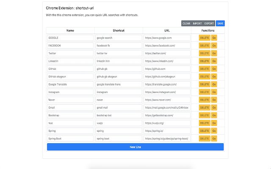Edit the 'vuejs' shortcut field
This screenshot has width=271, height=169.
[x=119, y=123]
